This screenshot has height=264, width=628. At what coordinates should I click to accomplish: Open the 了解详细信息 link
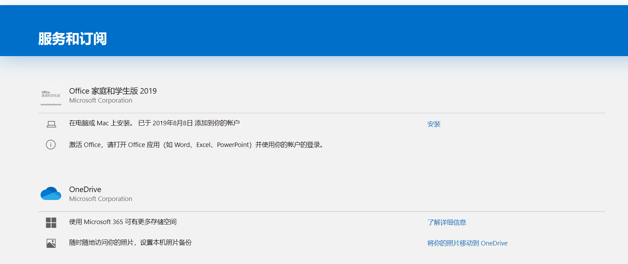point(447,222)
